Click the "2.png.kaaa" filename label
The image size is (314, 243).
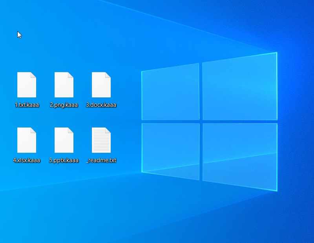64,105
